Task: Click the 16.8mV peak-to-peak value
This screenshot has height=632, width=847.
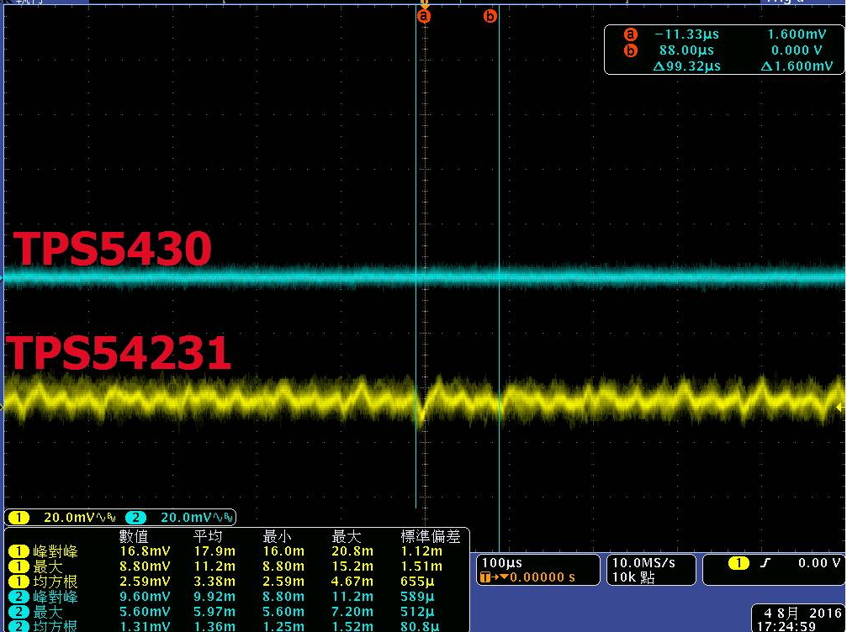Action: coord(145,551)
